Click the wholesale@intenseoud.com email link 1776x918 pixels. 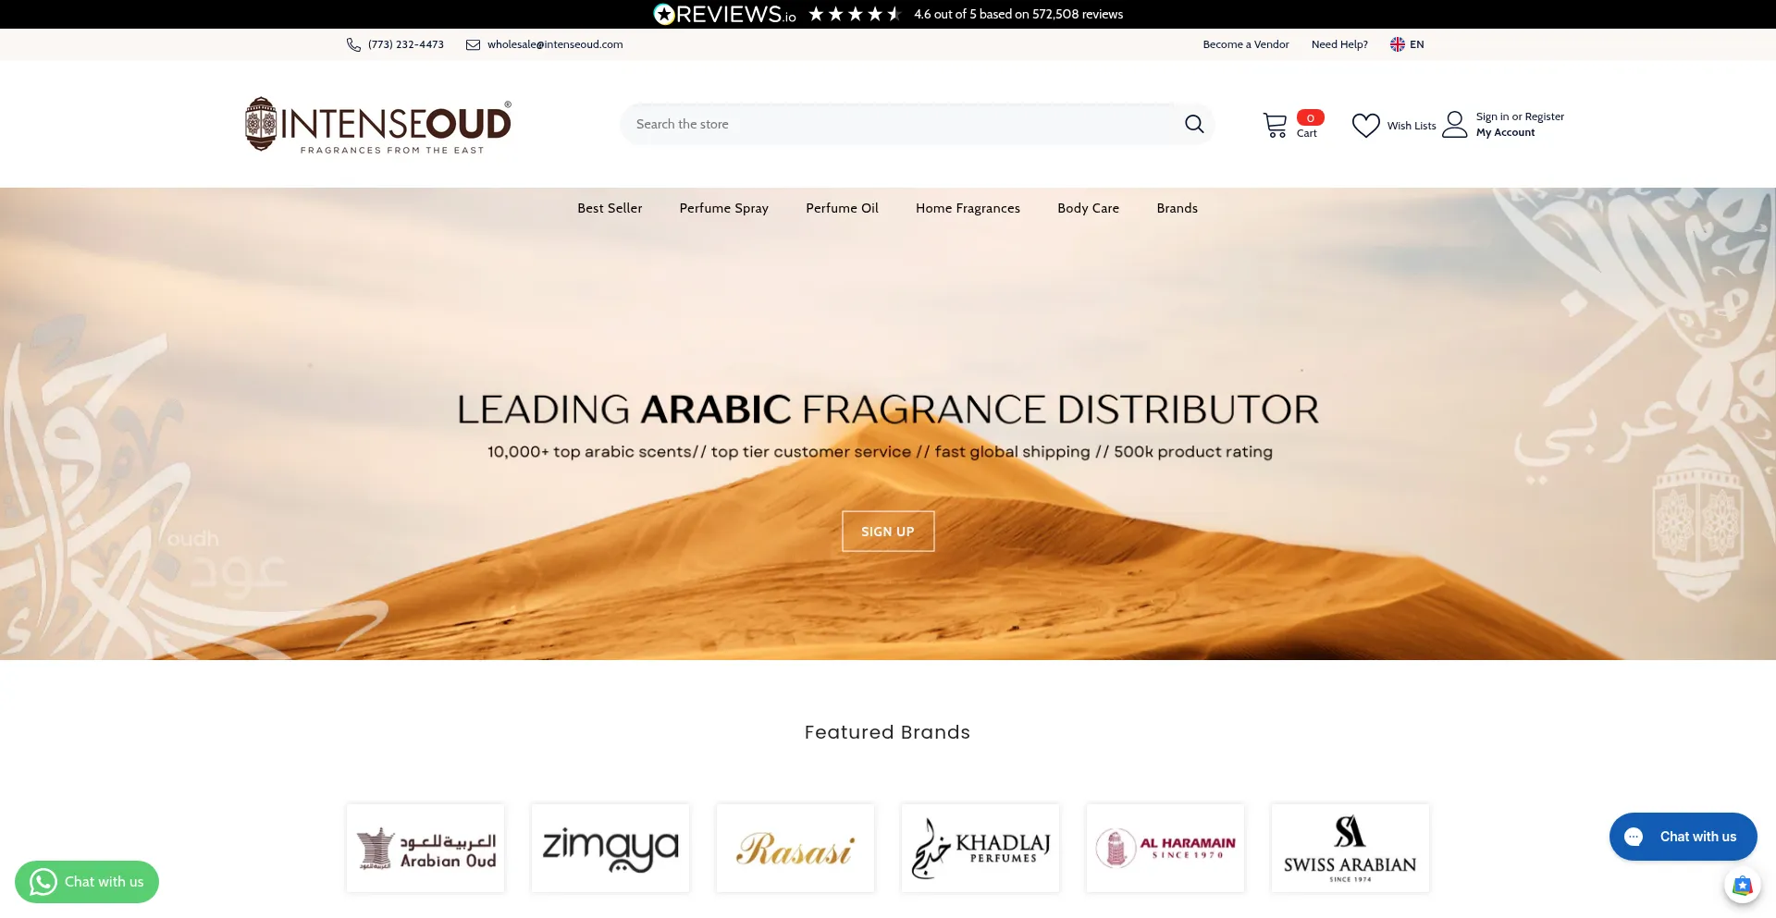tap(555, 44)
